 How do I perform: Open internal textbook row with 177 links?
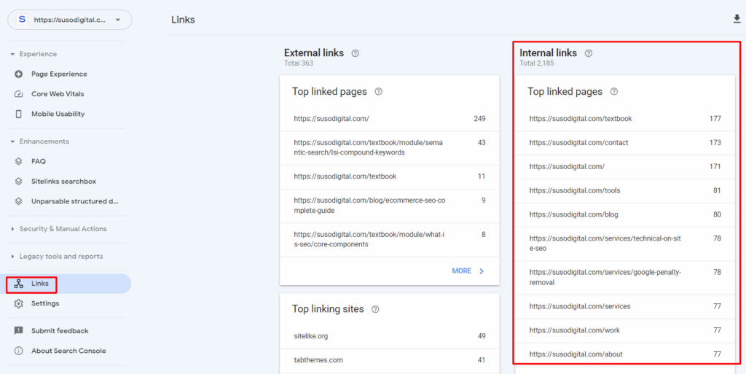point(625,119)
